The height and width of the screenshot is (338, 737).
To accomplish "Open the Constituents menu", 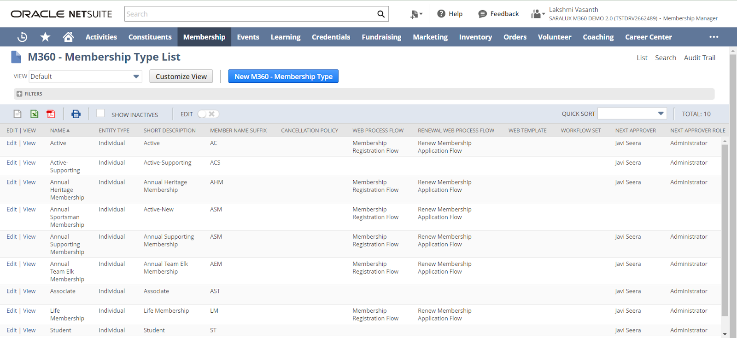I will 150,37.
